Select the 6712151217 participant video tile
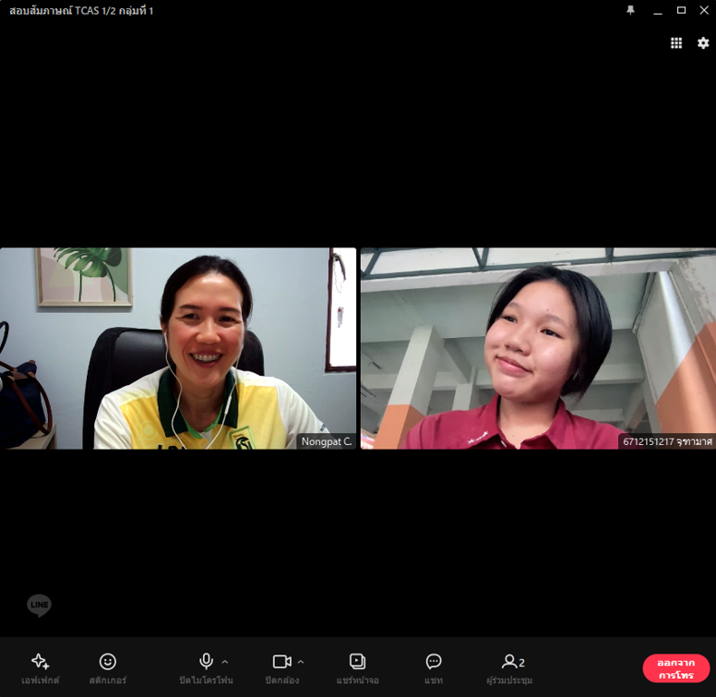 coord(538,348)
